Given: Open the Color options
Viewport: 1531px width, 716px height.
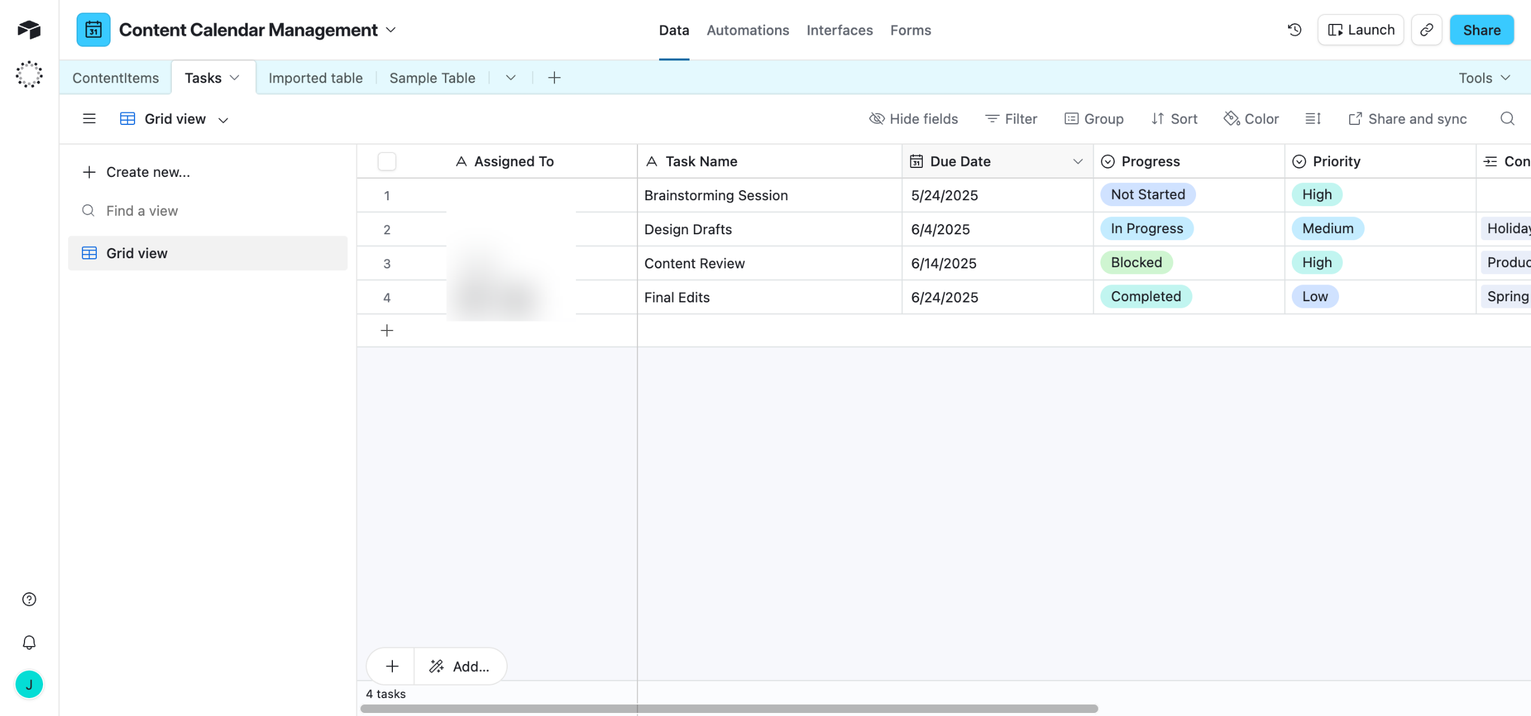Looking at the screenshot, I should pos(1251,119).
